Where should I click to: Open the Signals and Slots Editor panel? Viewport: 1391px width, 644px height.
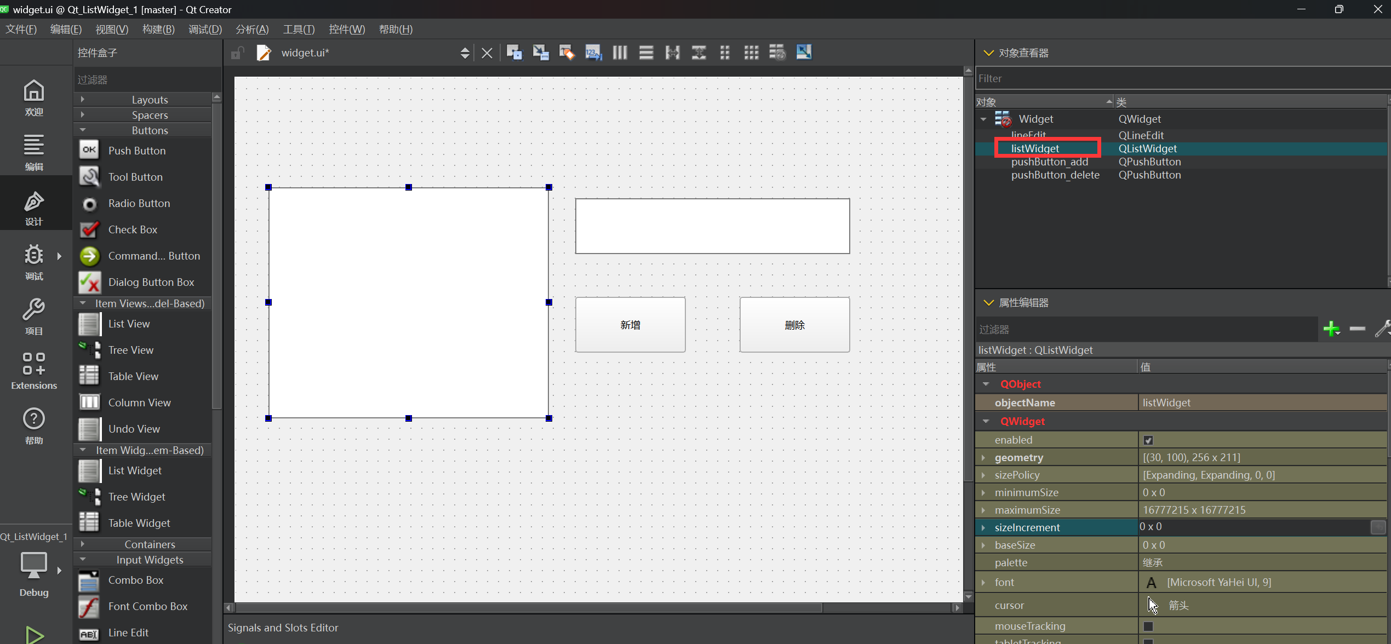click(283, 628)
